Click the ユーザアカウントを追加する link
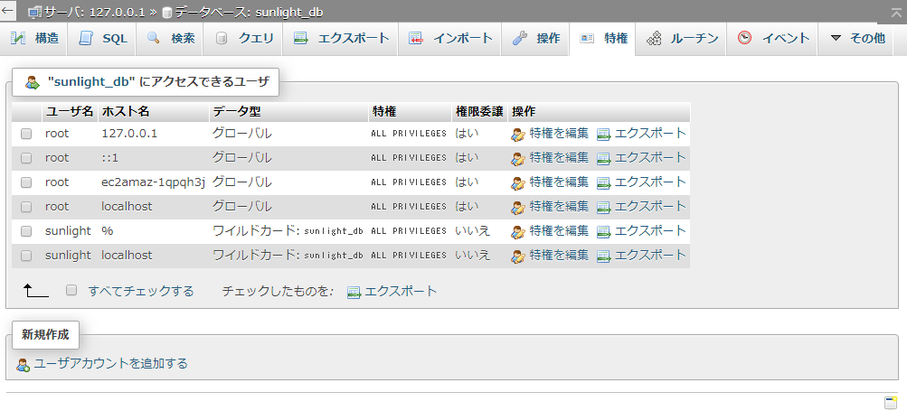The height and width of the screenshot is (420, 907). tap(110, 363)
